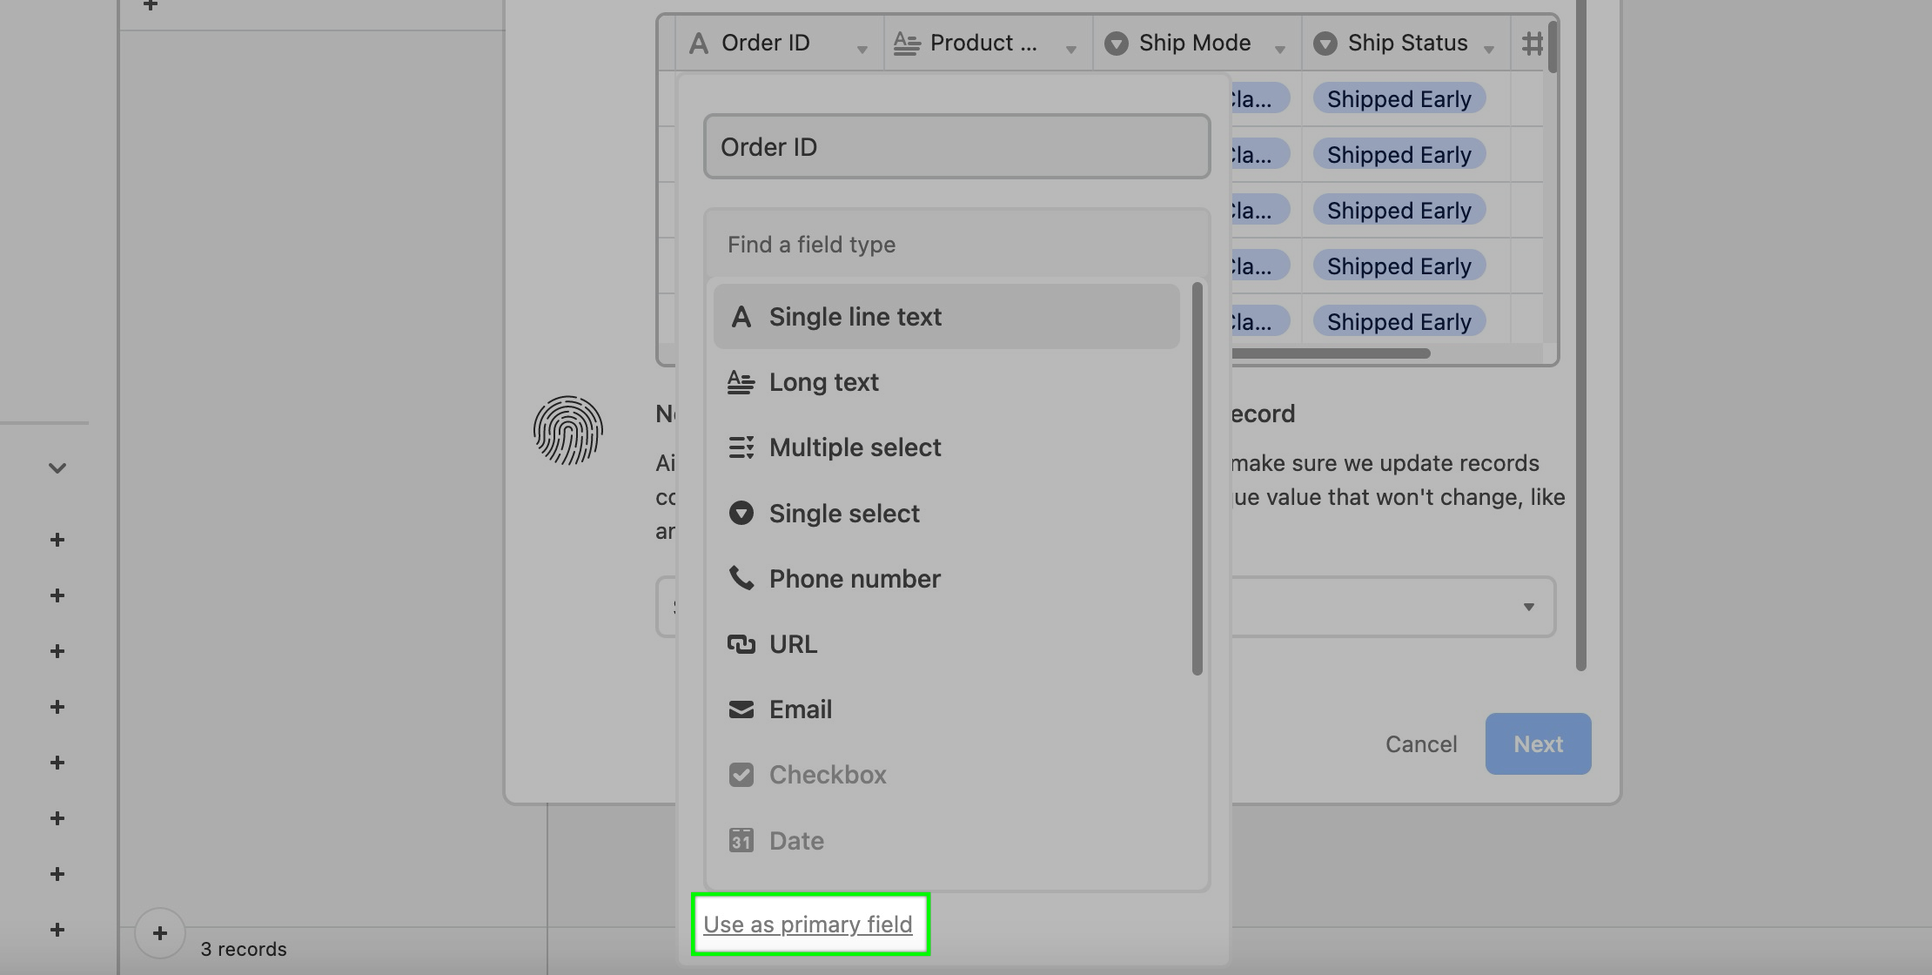1932x975 pixels.
Task: Click the field type list scrollbar
Action: tap(1197, 478)
